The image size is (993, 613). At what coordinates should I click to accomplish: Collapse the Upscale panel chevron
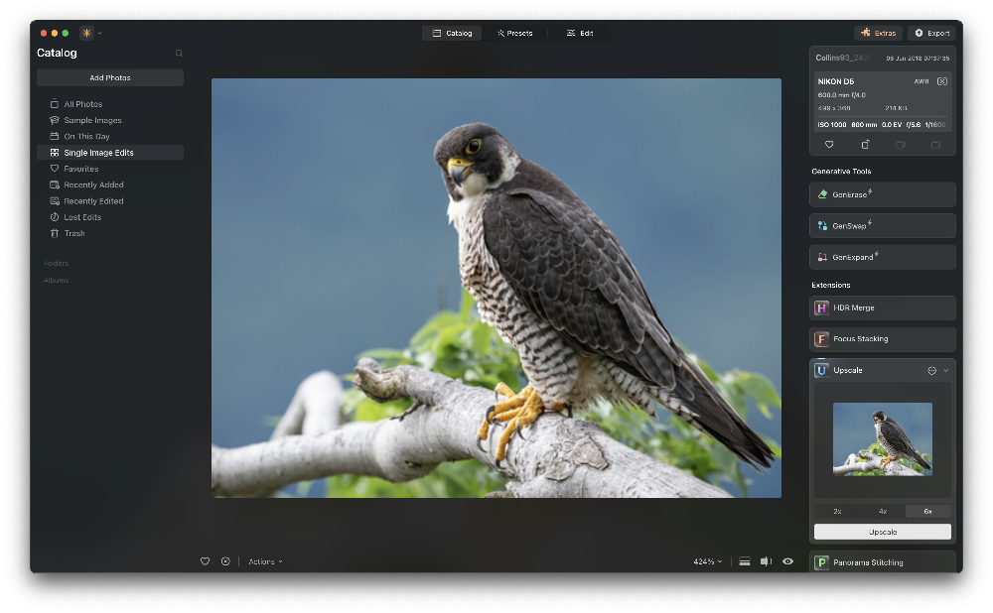[945, 370]
